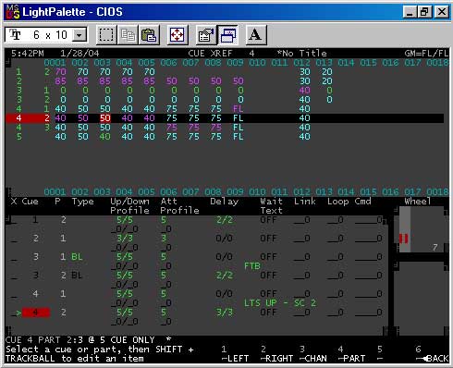This screenshot has width=453, height=368.
Task: Select the 1 LEFT softkey label
Action: (x=235, y=354)
